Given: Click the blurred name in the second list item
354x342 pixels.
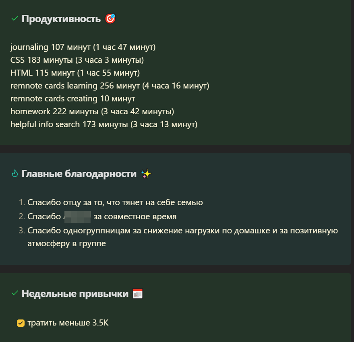Looking at the screenshot, I should coord(77,217).
